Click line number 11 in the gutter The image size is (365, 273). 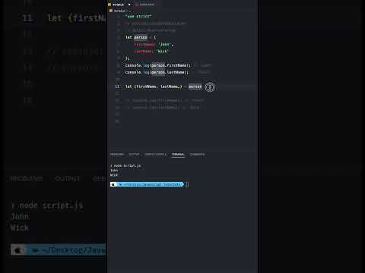tap(117, 86)
